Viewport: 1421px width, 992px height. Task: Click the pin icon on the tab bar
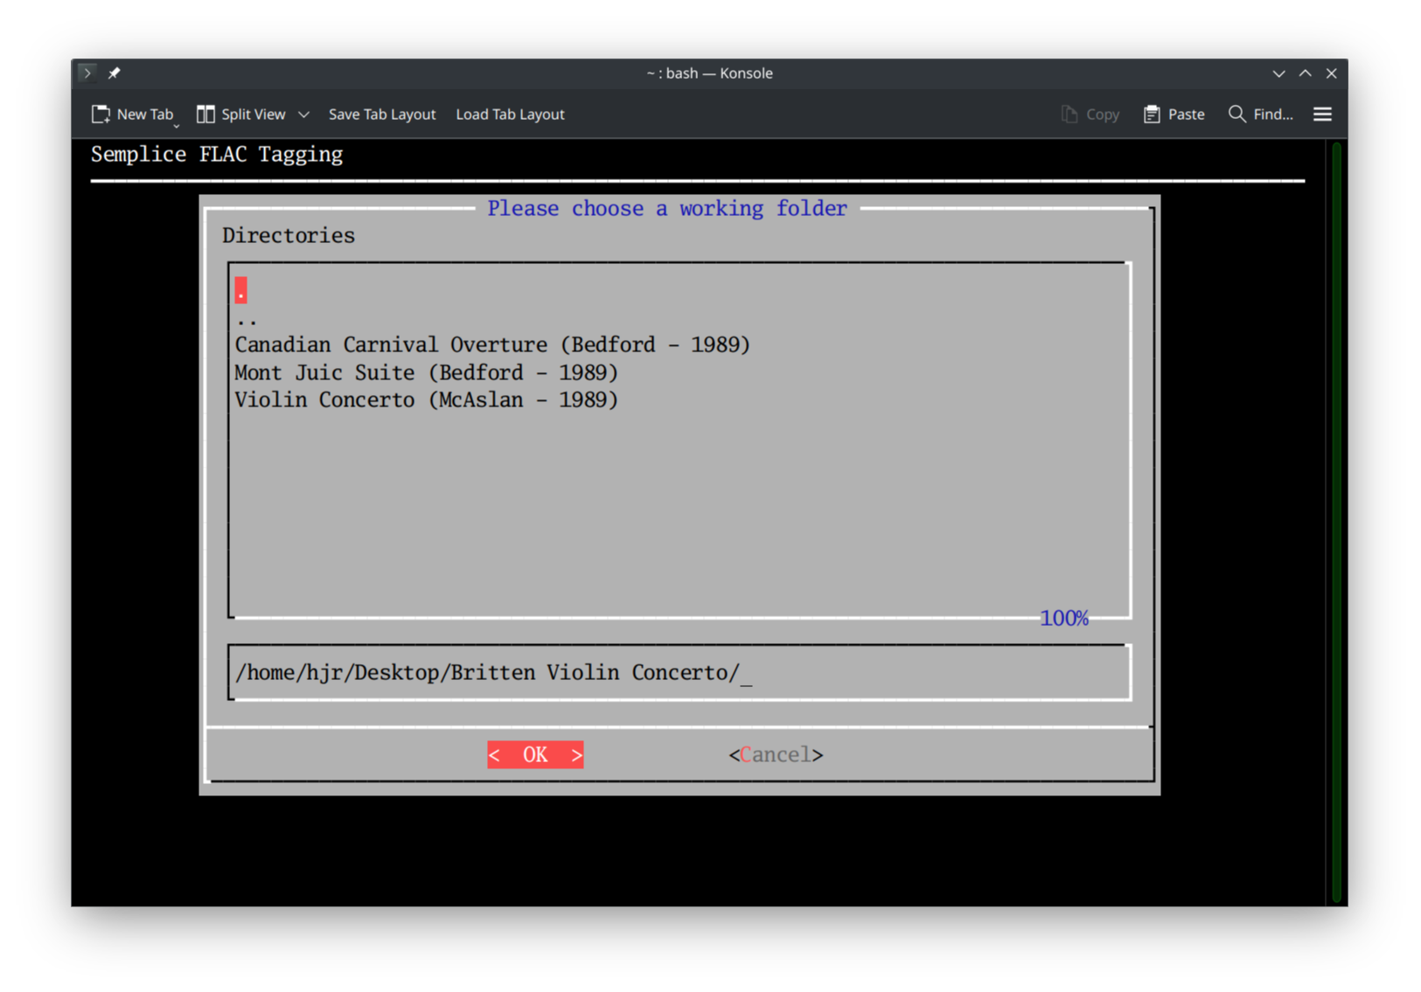114,73
